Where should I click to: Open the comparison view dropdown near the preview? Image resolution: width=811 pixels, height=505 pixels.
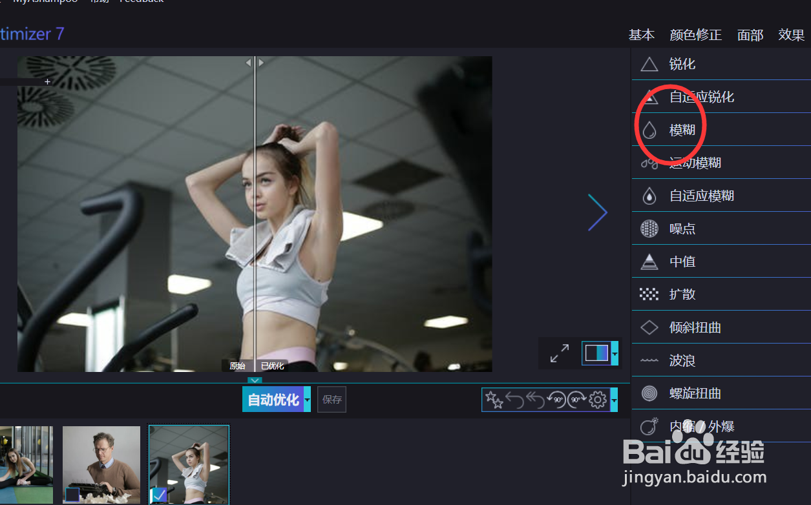click(x=615, y=353)
